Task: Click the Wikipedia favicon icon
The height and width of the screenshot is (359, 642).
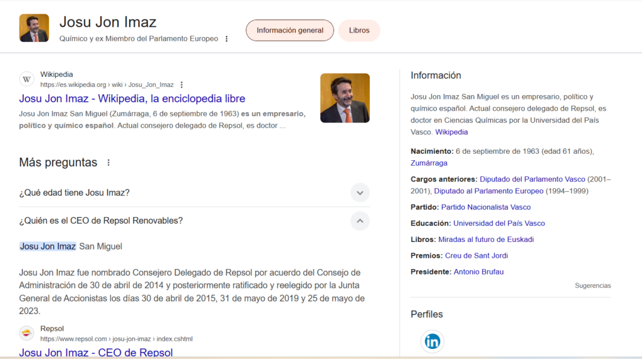Action: point(26,79)
